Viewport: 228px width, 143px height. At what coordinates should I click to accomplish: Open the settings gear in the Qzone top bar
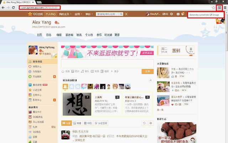(x=172, y=14)
